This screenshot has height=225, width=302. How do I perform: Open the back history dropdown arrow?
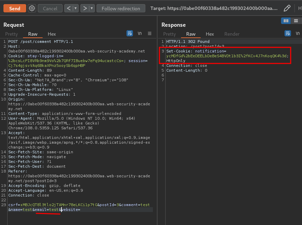pos(76,8)
